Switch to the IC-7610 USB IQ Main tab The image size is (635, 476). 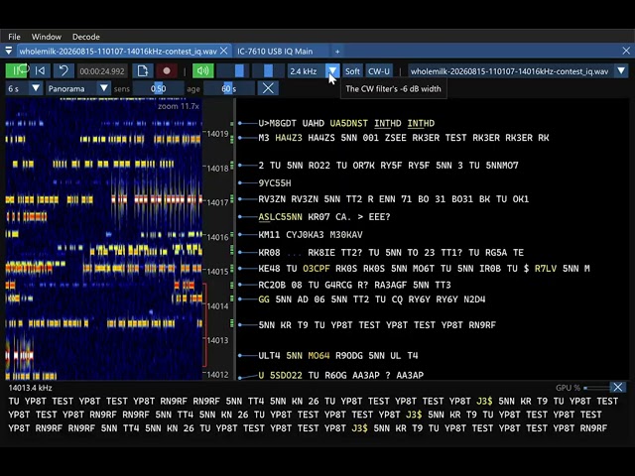pos(275,51)
